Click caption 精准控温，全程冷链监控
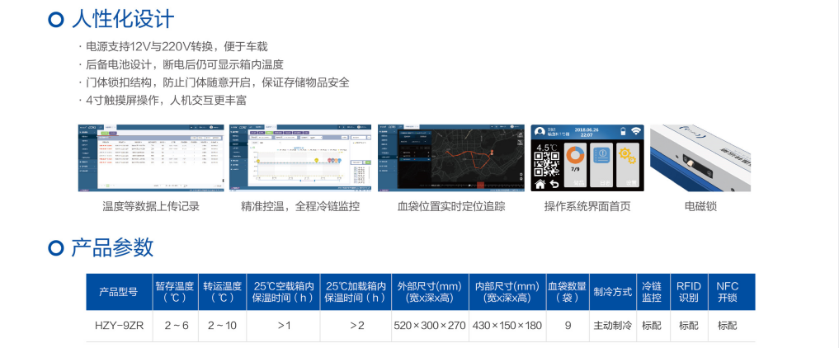 [x=300, y=206]
